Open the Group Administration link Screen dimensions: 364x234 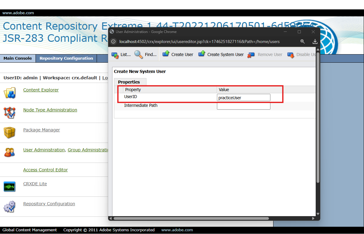coord(88,150)
